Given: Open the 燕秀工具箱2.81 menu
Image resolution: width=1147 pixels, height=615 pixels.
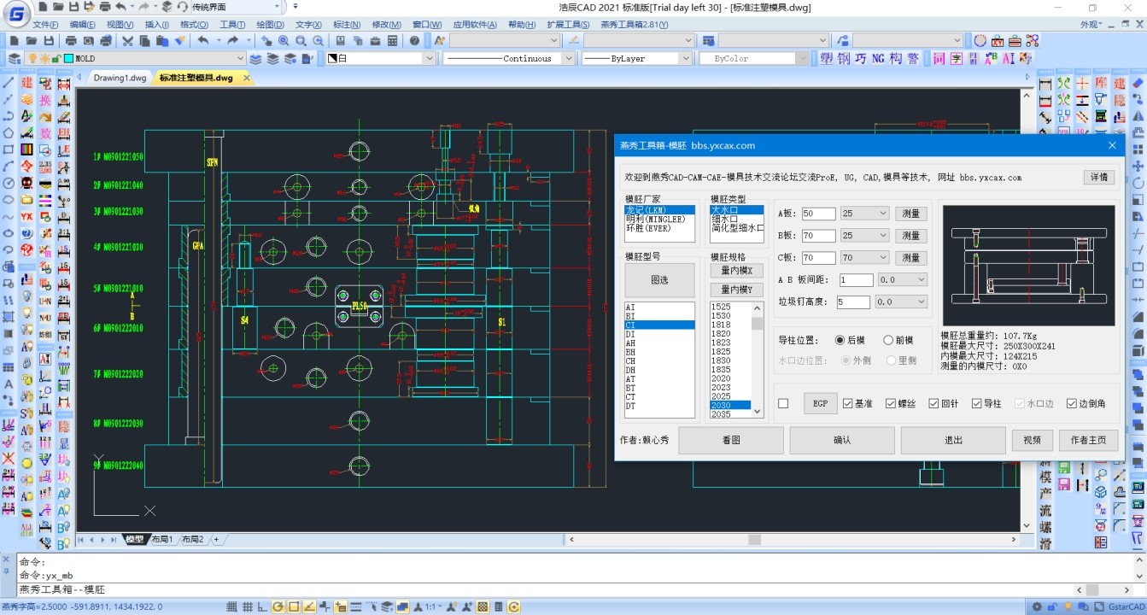Looking at the screenshot, I should (x=634, y=25).
